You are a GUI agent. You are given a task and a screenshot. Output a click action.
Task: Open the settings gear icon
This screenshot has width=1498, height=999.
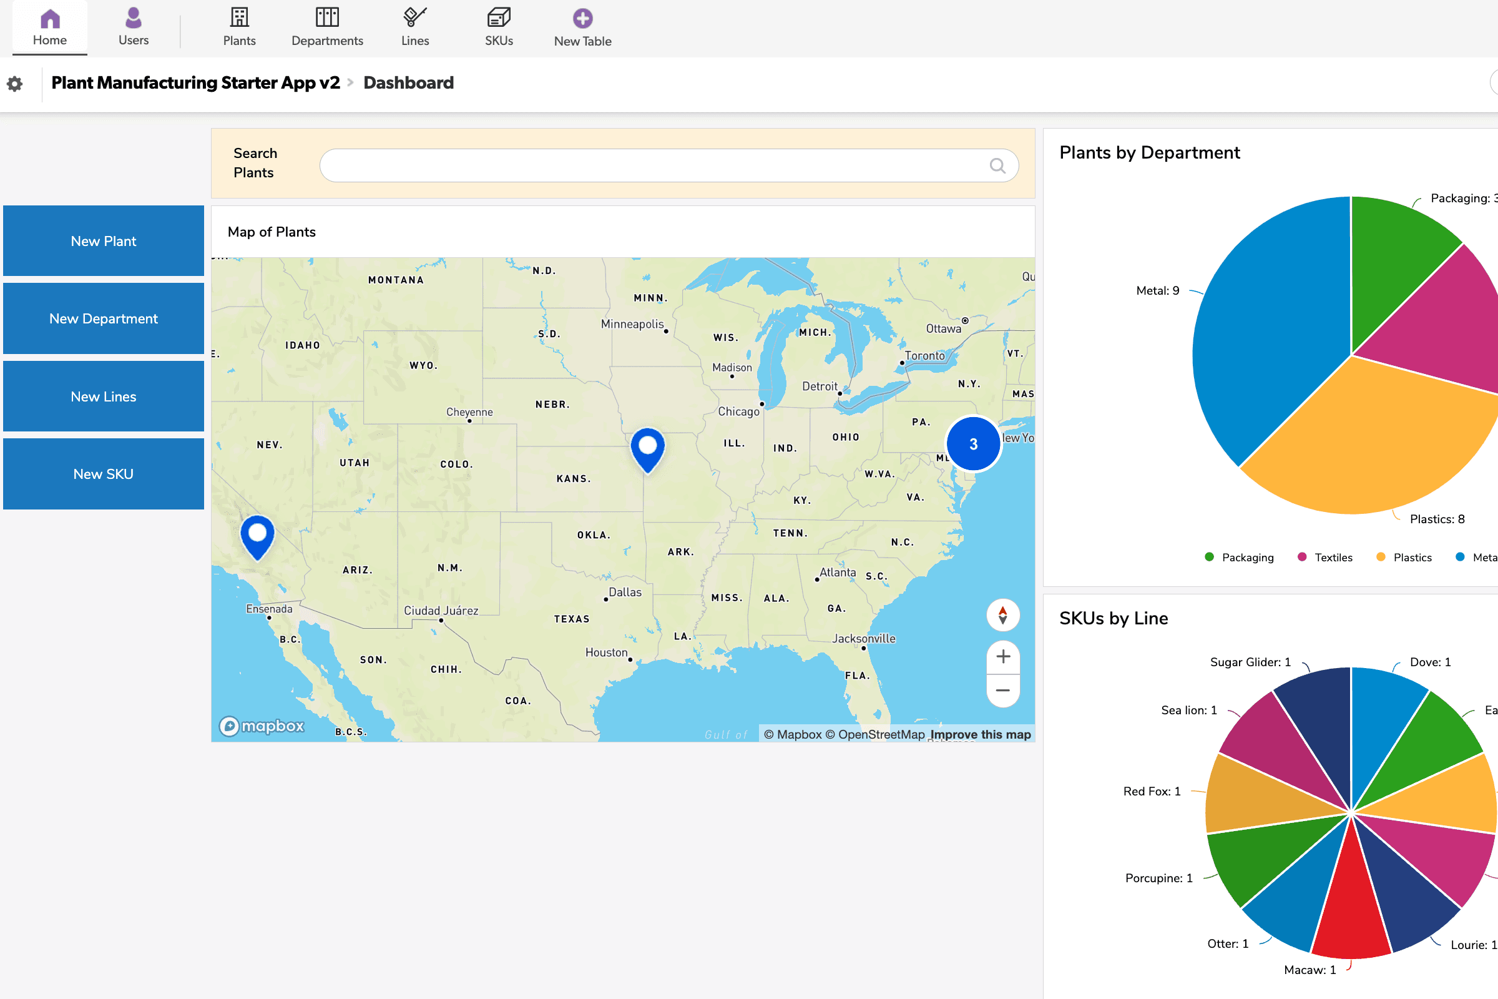14,84
